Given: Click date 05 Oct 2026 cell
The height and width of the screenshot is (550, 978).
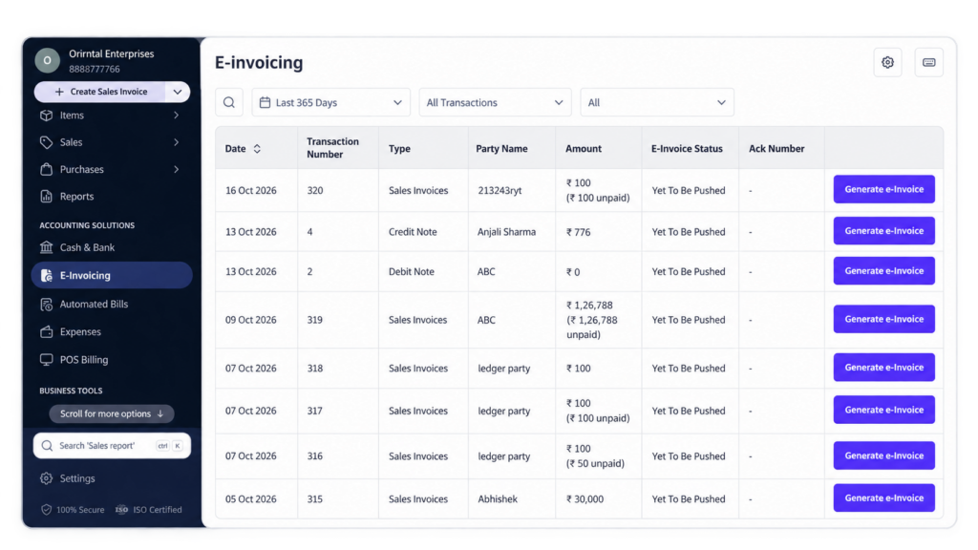Looking at the screenshot, I should coord(251,498).
